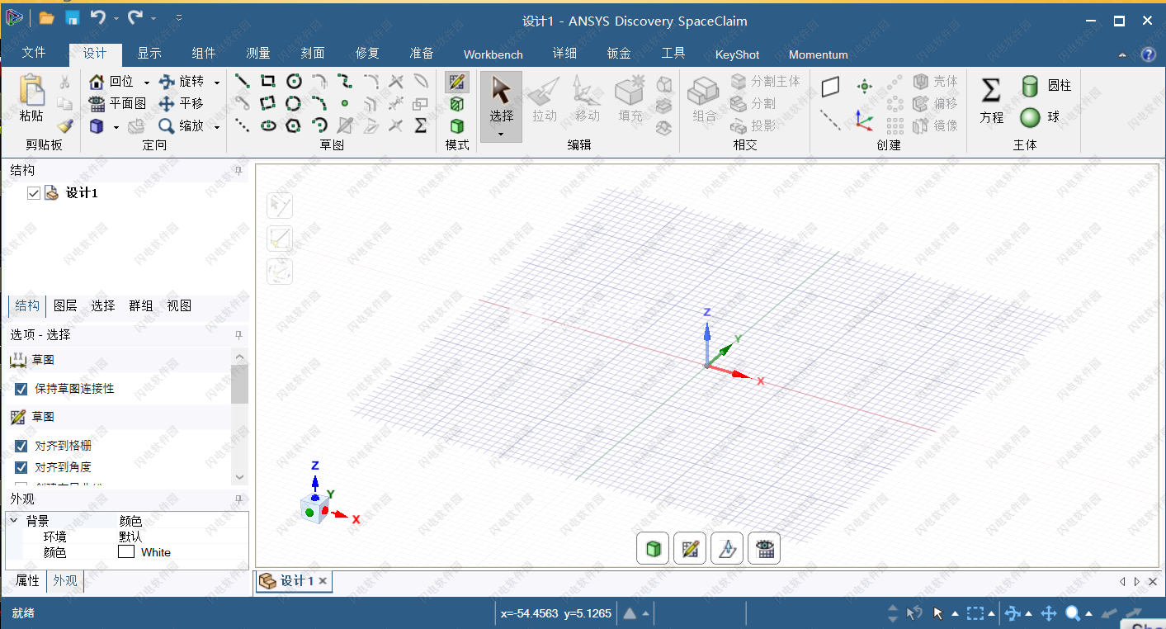Create a Cylinder (圆柱) body

(1046, 85)
